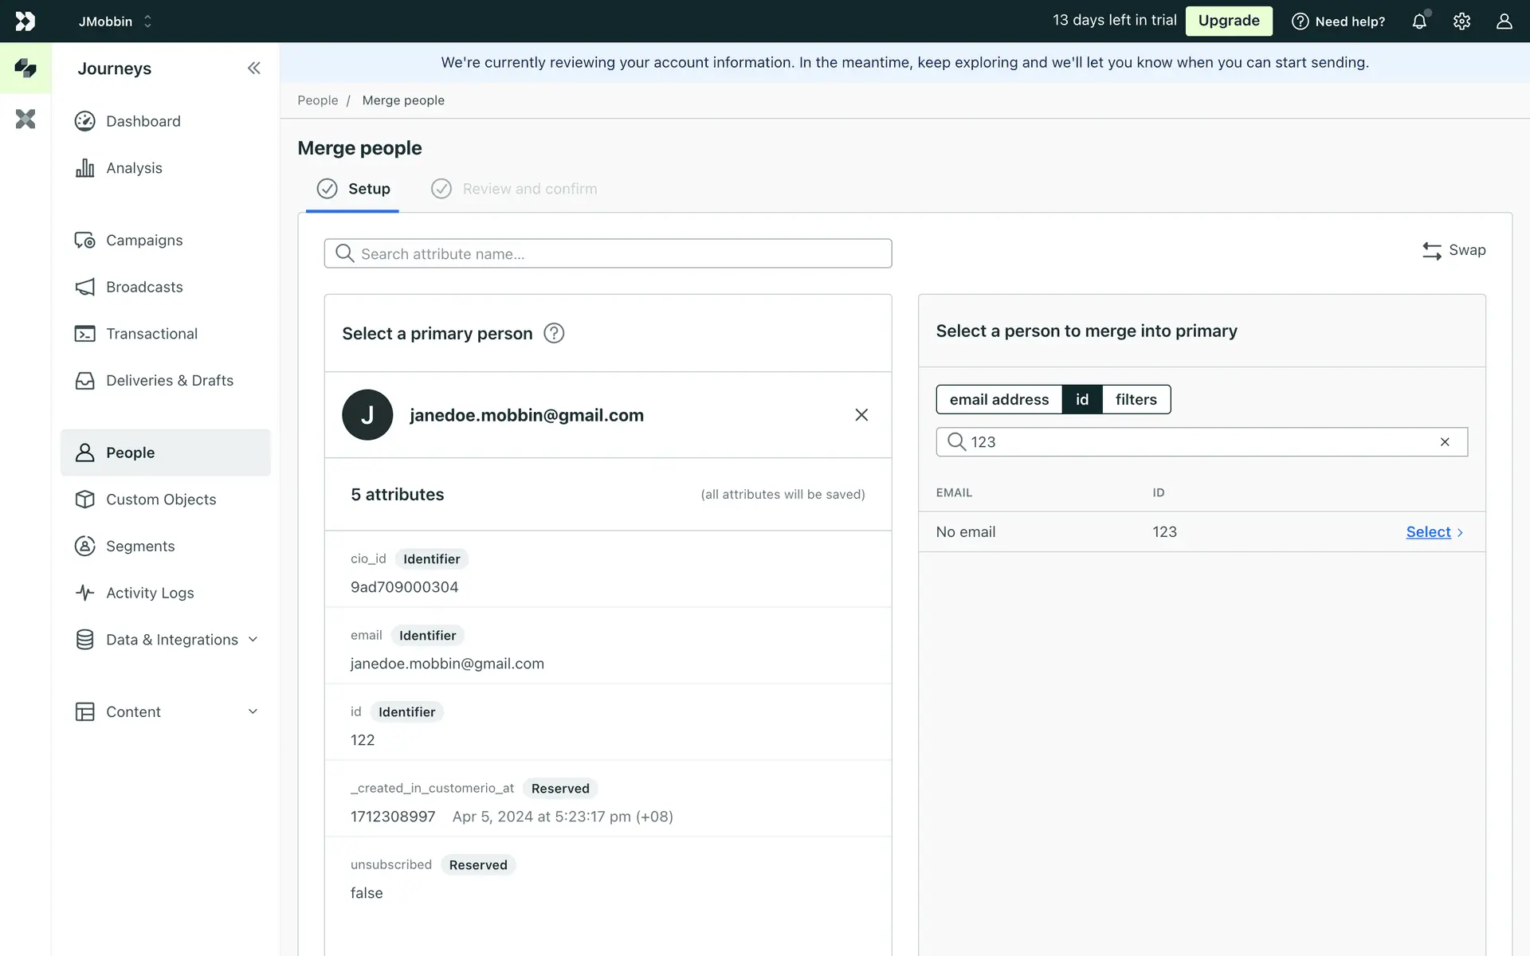The height and width of the screenshot is (956, 1530).
Task: Click the Upgrade button
Action: pos(1228,21)
